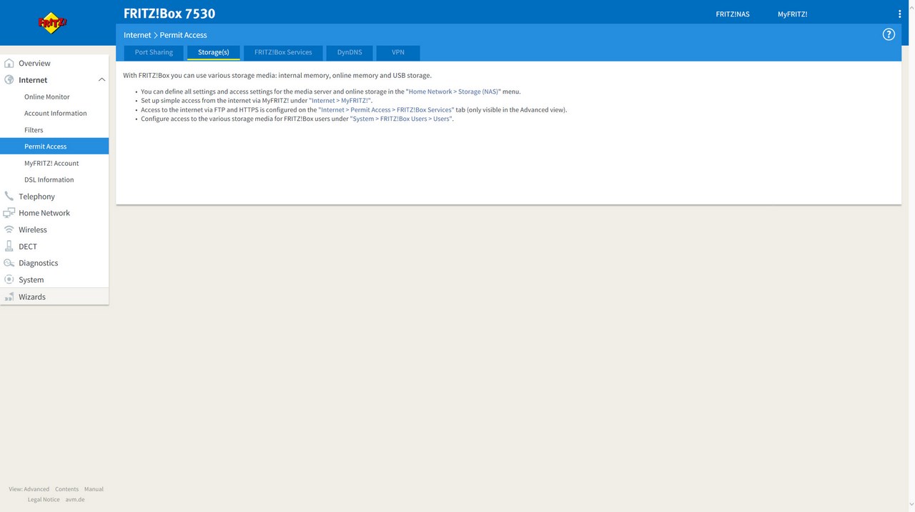Follow the Internet > MyFRITZ! link
The height and width of the screenshot is (512, 915).
tap(340, 101)
